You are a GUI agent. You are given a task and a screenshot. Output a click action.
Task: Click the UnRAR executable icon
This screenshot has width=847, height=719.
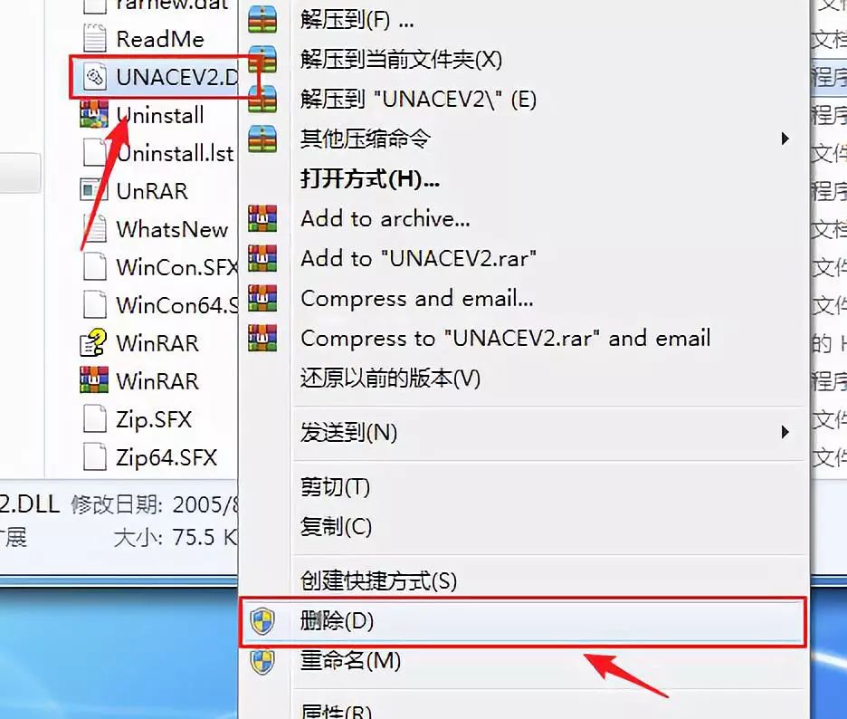click(x=94, y=190)
